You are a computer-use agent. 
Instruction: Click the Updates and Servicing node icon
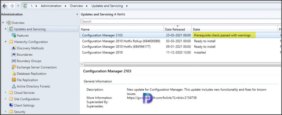coord(11,29)
